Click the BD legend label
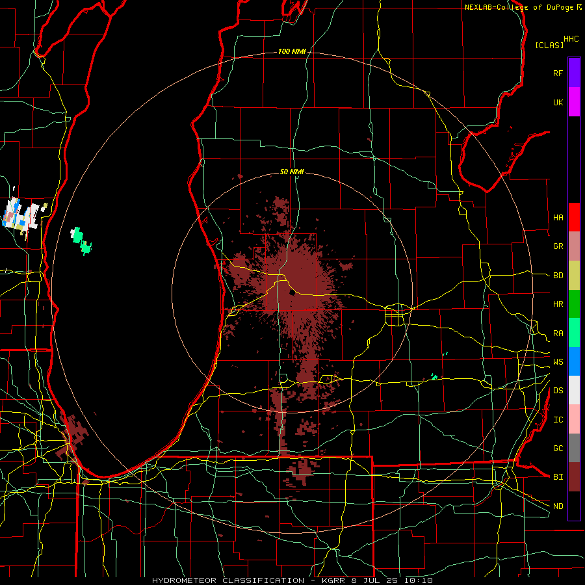 click(x=558, y=276)
